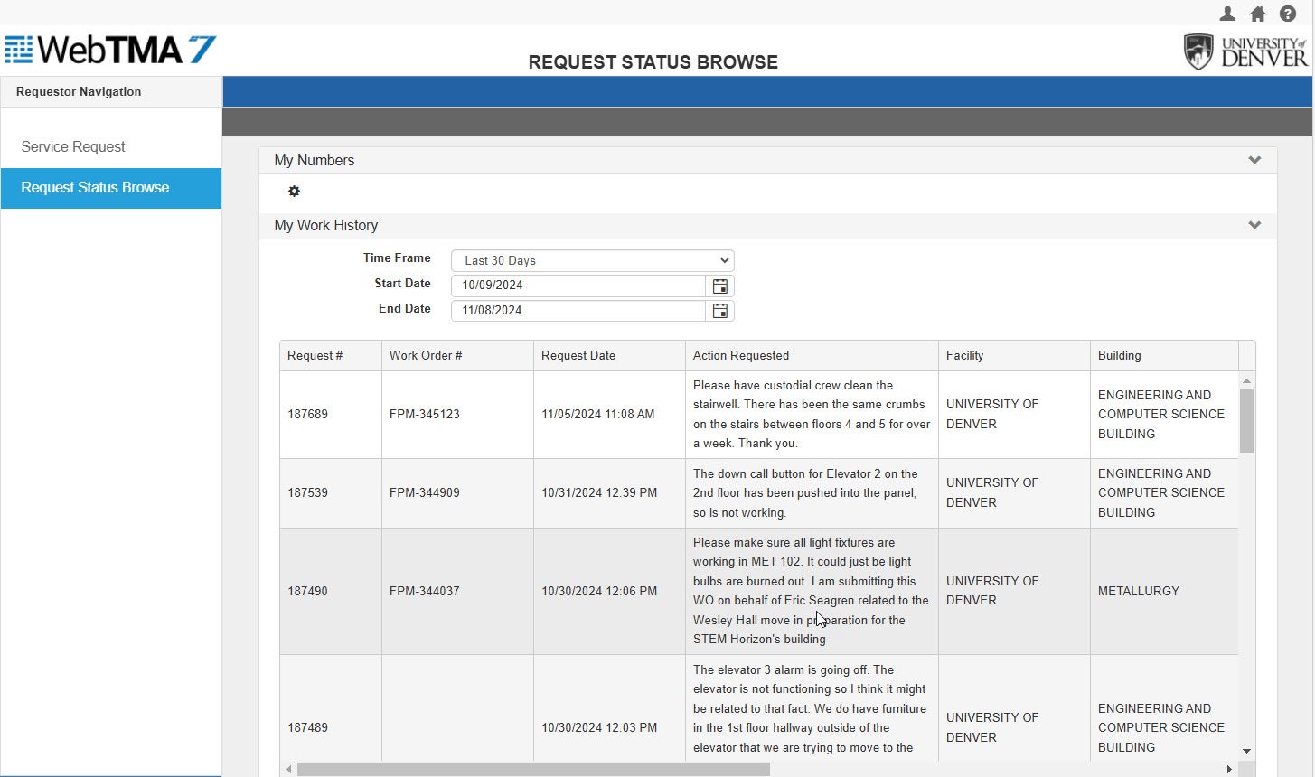Click the WebTMA 7 logo
Viewport: 1315px width, 777px height.
110,50
